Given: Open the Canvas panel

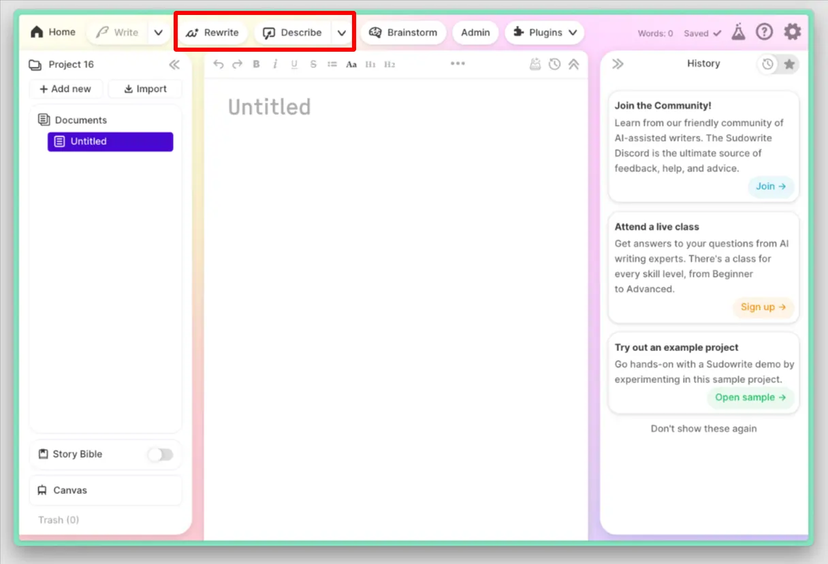Looking at the screenshot, I should tap(69, 490).
